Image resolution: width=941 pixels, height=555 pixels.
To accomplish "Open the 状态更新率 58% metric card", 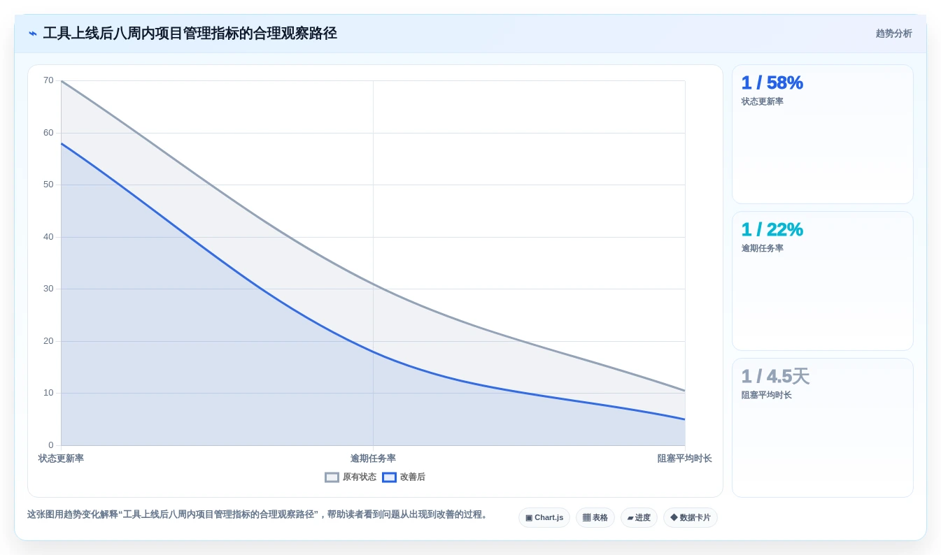I will click(x=822, y=134).
